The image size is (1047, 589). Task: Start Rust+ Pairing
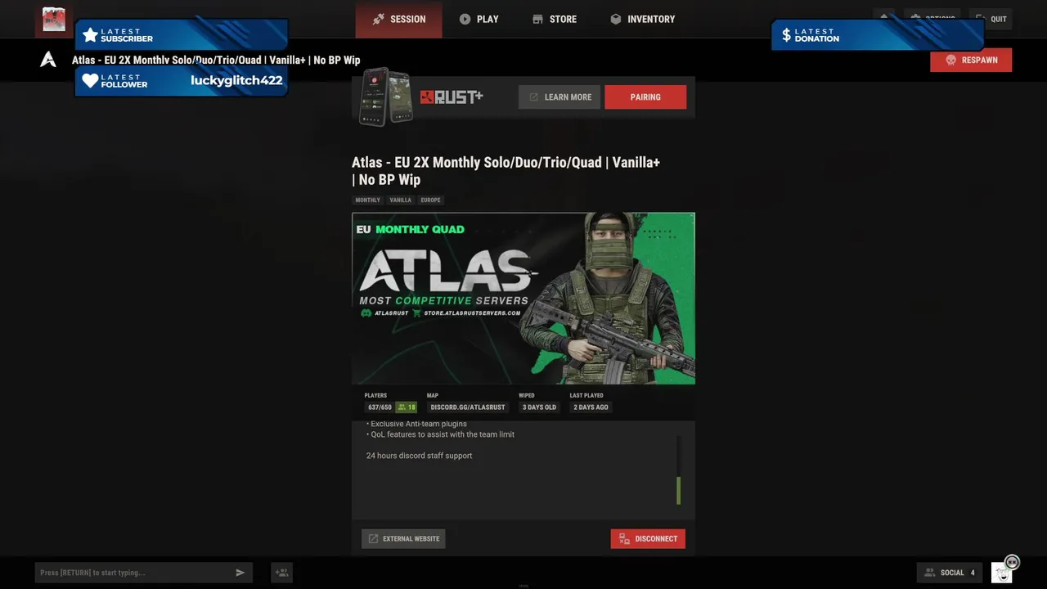click(x=645, y=97)
